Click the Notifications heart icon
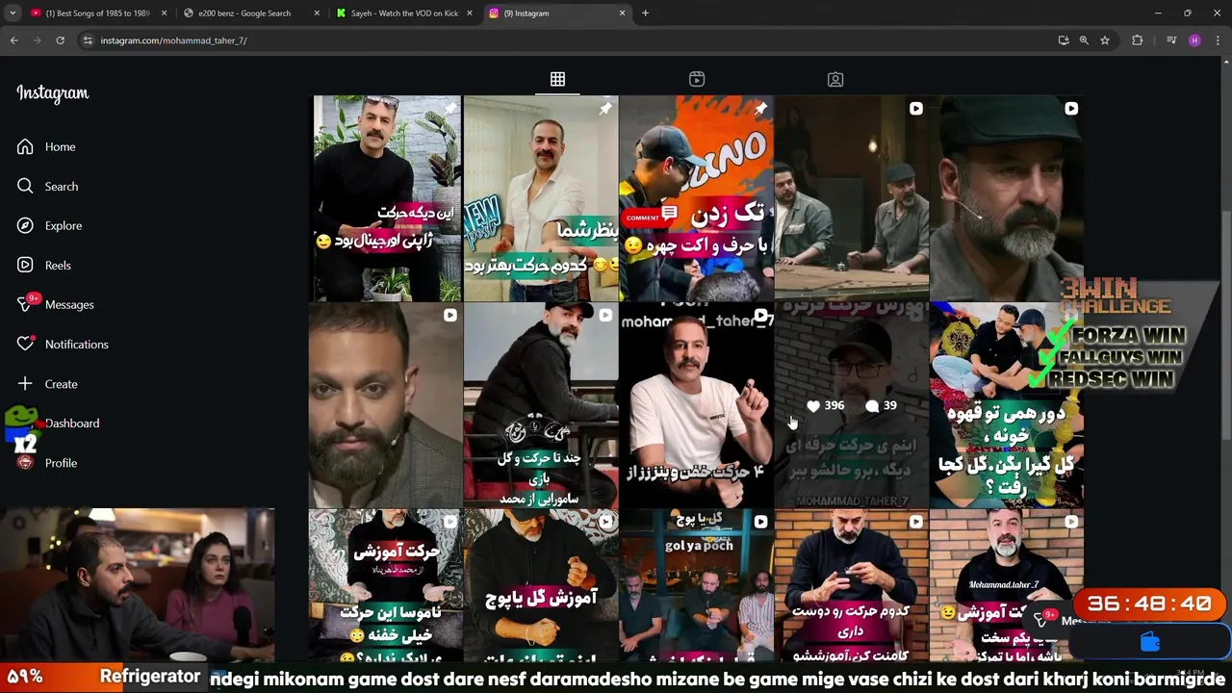Screen dimensions: 1232x693 [x=25, y=344]
